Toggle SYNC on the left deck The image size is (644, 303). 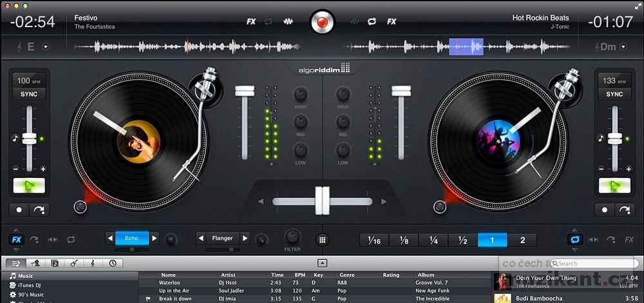[x=29, y=93]
